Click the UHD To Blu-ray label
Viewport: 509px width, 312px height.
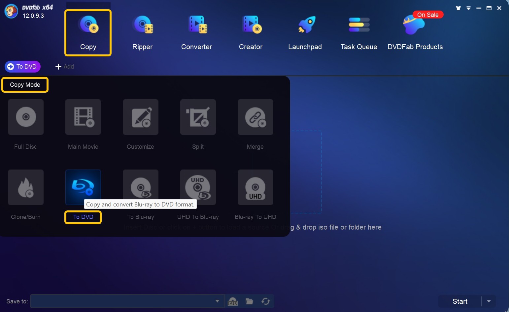point(198,217)
